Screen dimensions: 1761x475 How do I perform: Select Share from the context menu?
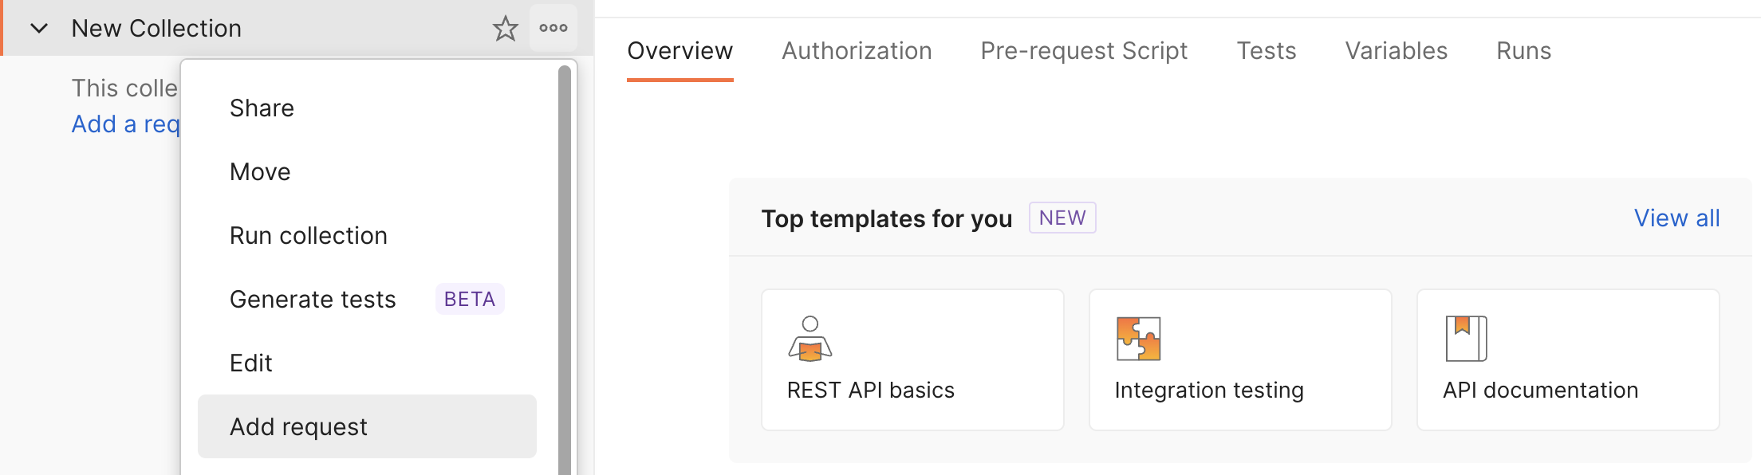pos(367,108)
